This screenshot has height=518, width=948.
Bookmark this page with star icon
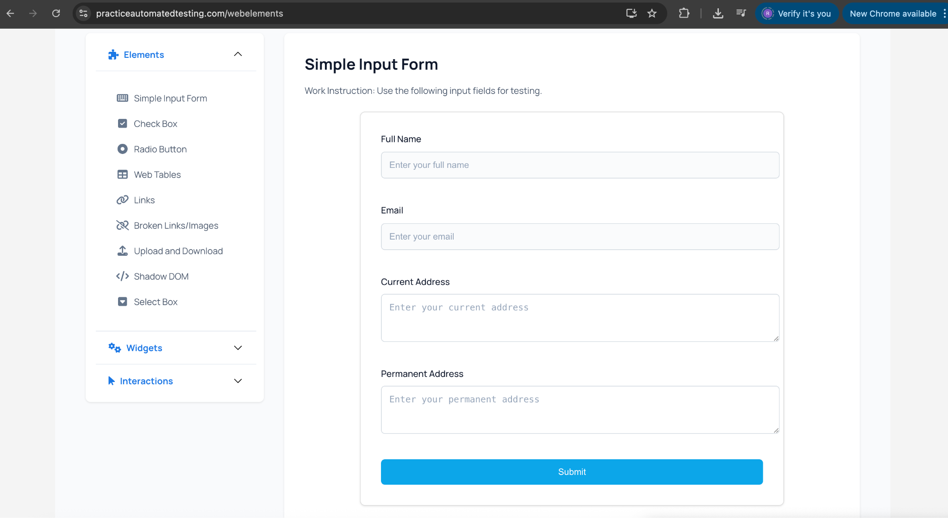coord(652,13)
